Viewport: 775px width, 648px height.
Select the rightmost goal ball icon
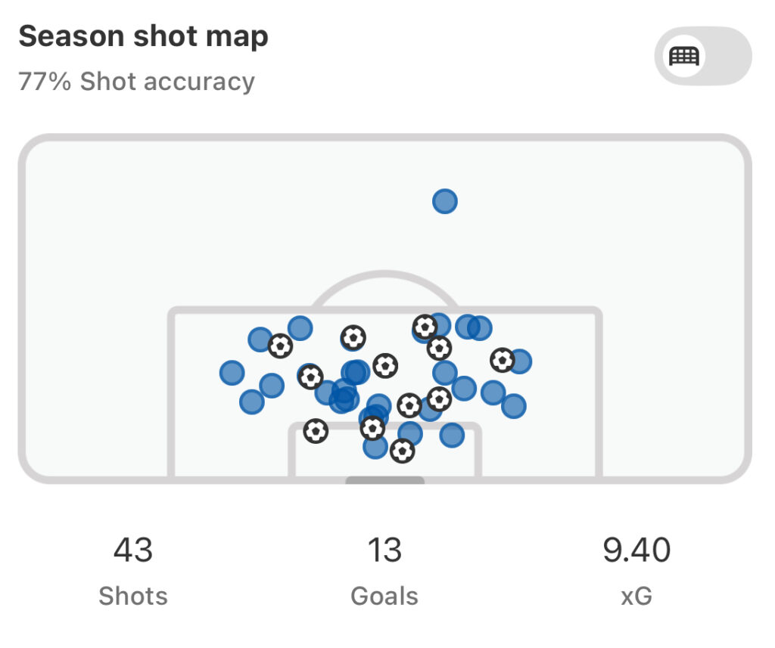pyautogui.click(x=503, y=360)
